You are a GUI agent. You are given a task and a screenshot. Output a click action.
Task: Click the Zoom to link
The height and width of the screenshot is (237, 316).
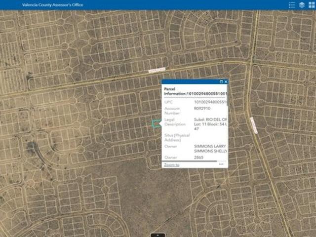pos(171,164)
